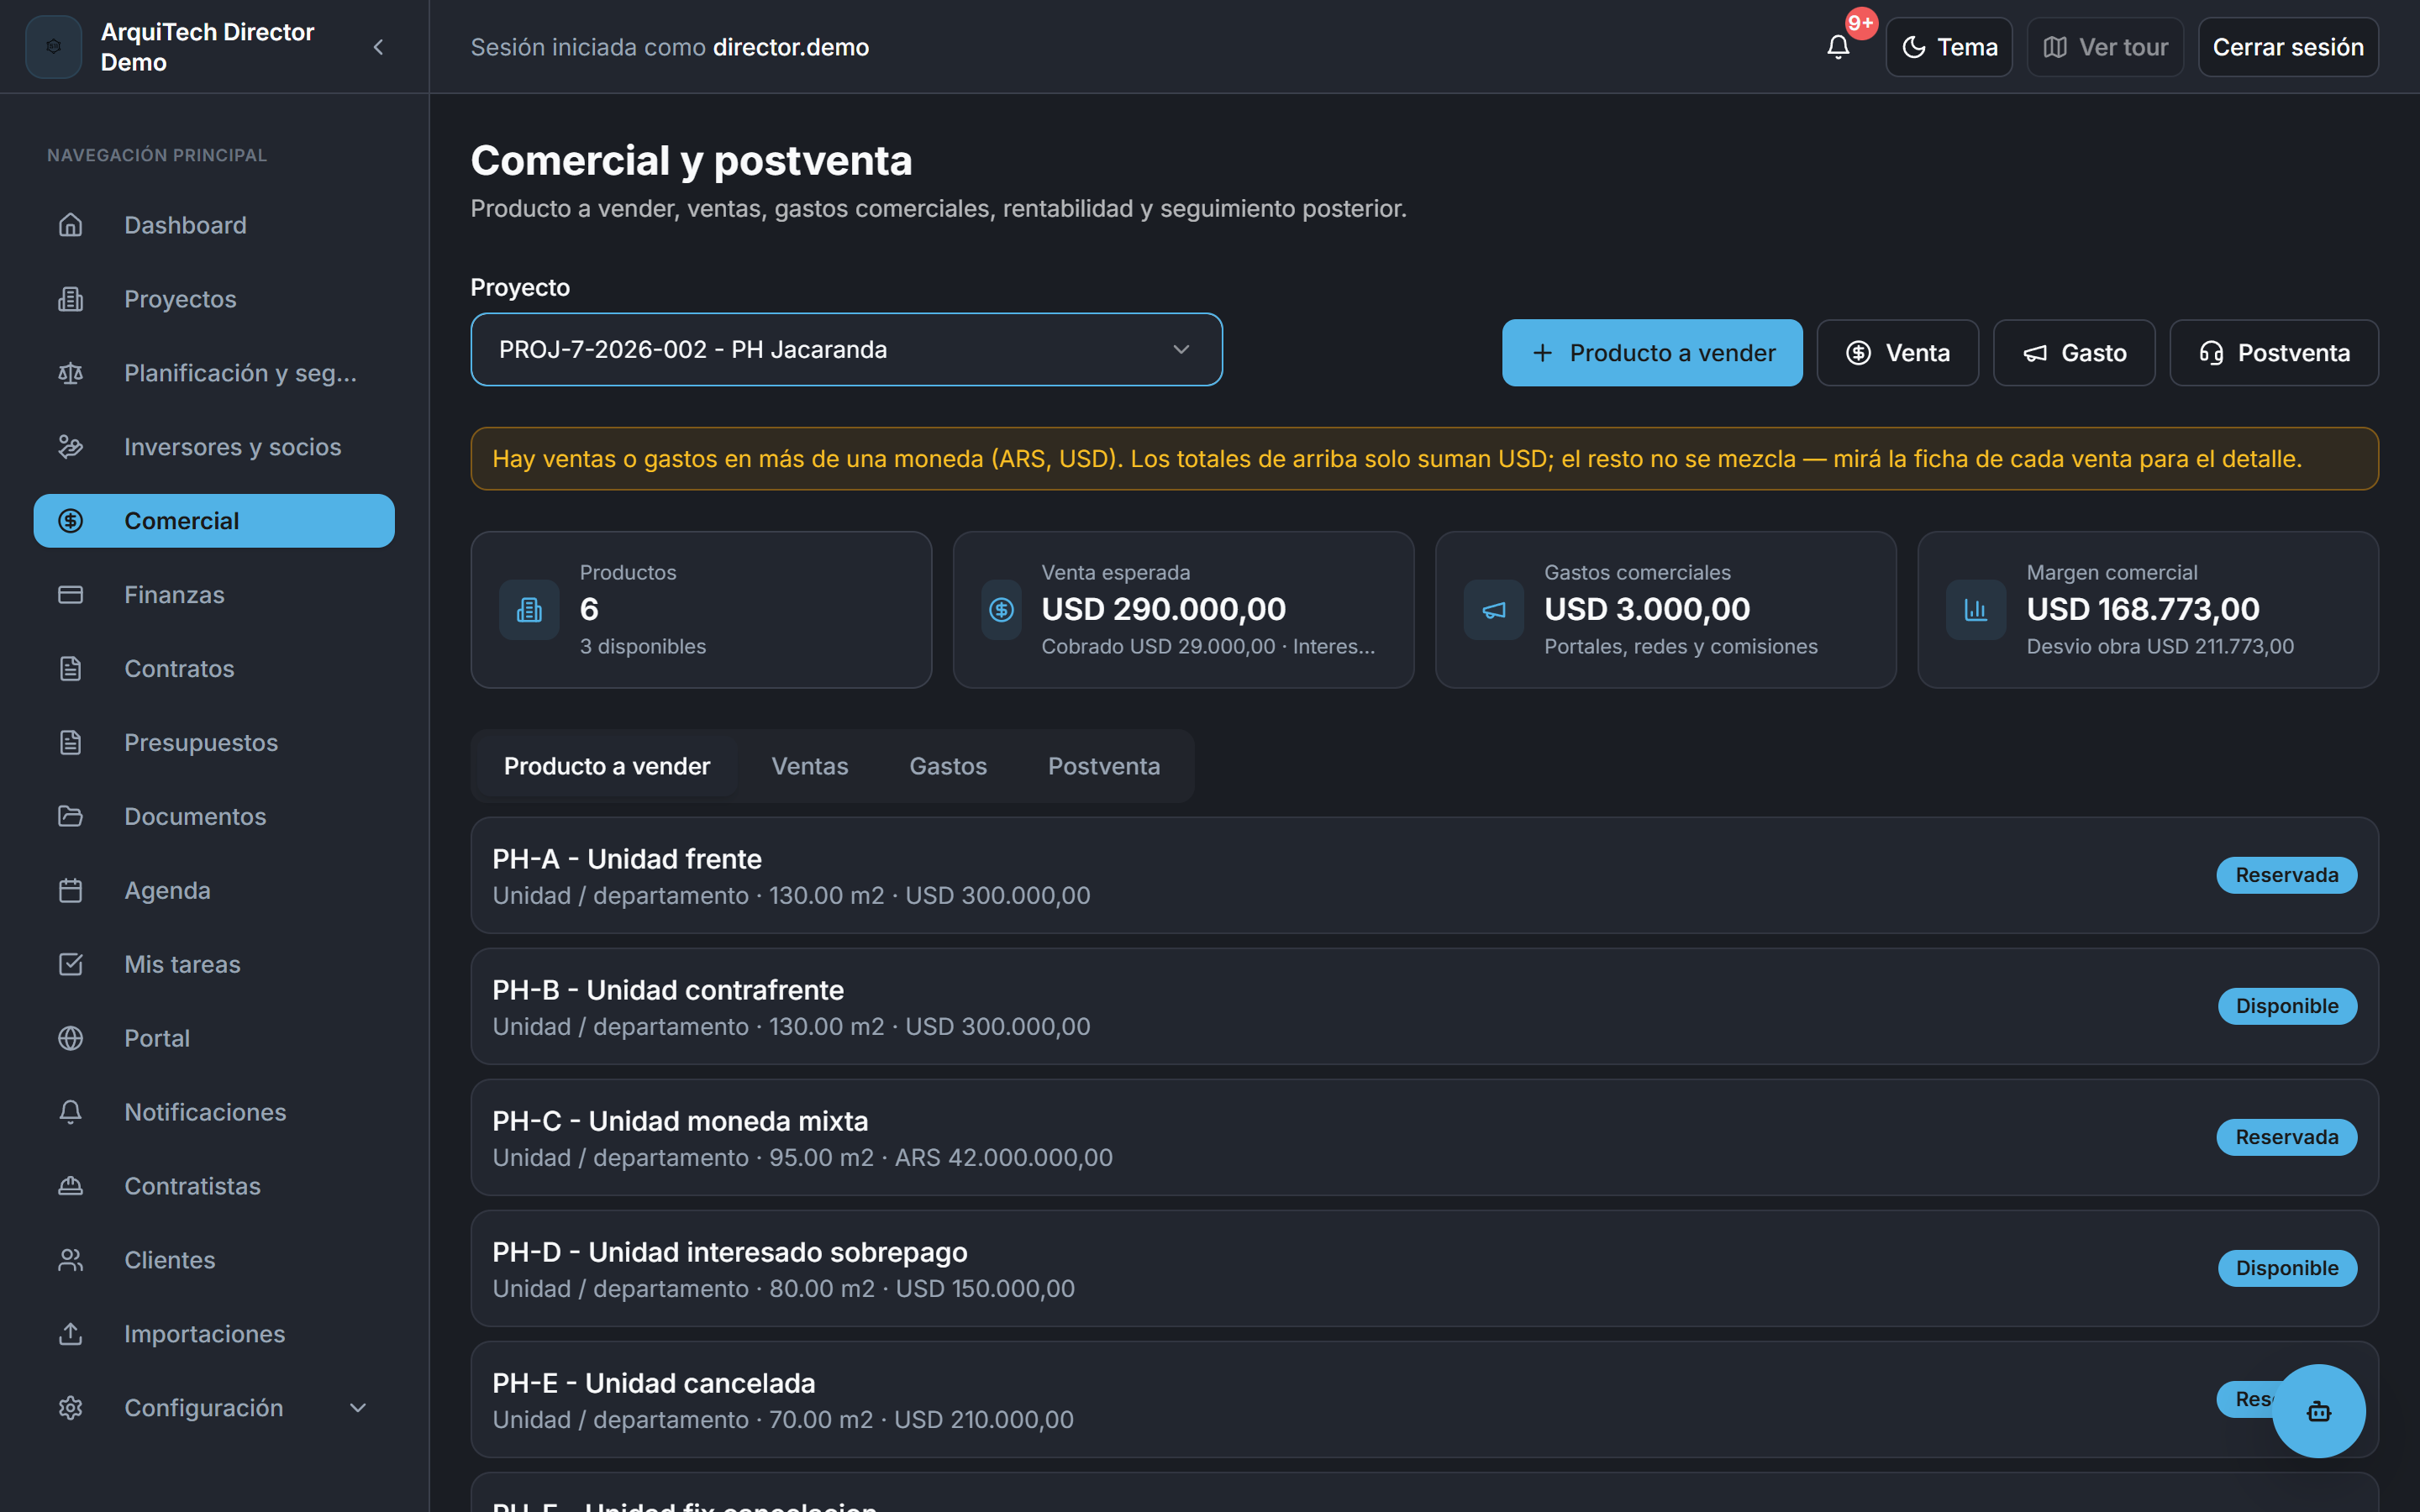Go to Clientes in the sidebar

214,1261
